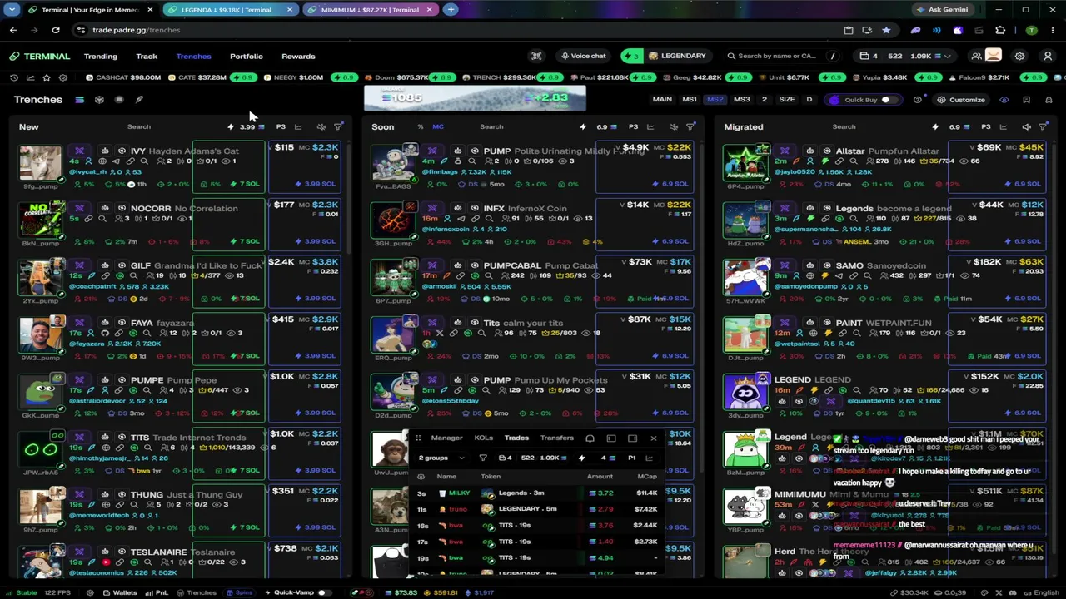
Task: Select the cube icon beside Trenches
Action: pyautogui.click(x=99, y=100)
